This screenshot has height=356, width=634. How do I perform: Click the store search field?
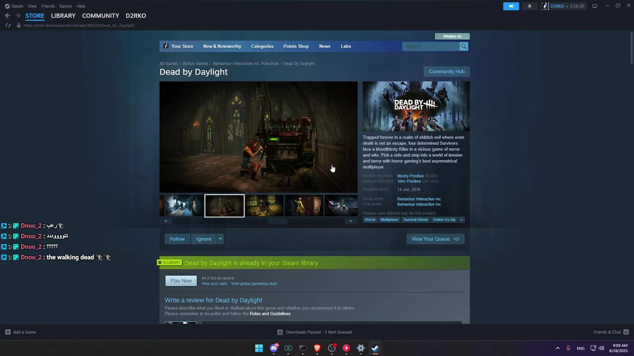pyautogui.click(x=431, y=46)
